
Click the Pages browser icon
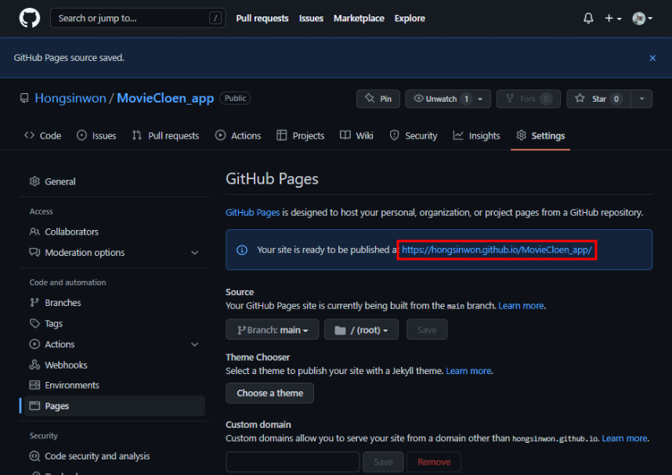click(34, 406)
